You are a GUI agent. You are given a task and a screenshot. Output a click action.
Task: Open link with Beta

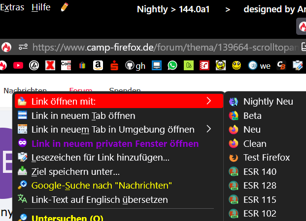[266, 115]
